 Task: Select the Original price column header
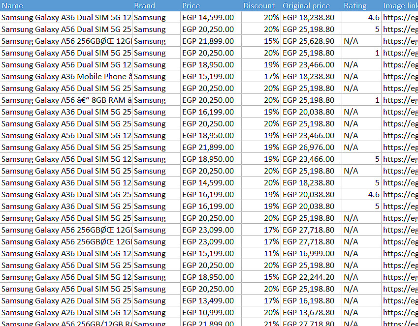tap(311, 5)
